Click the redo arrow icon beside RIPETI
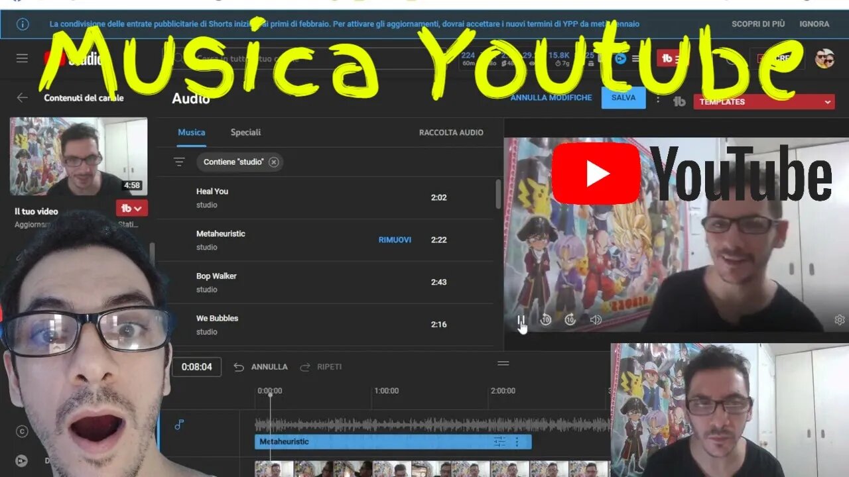 (x=305, y=366)
